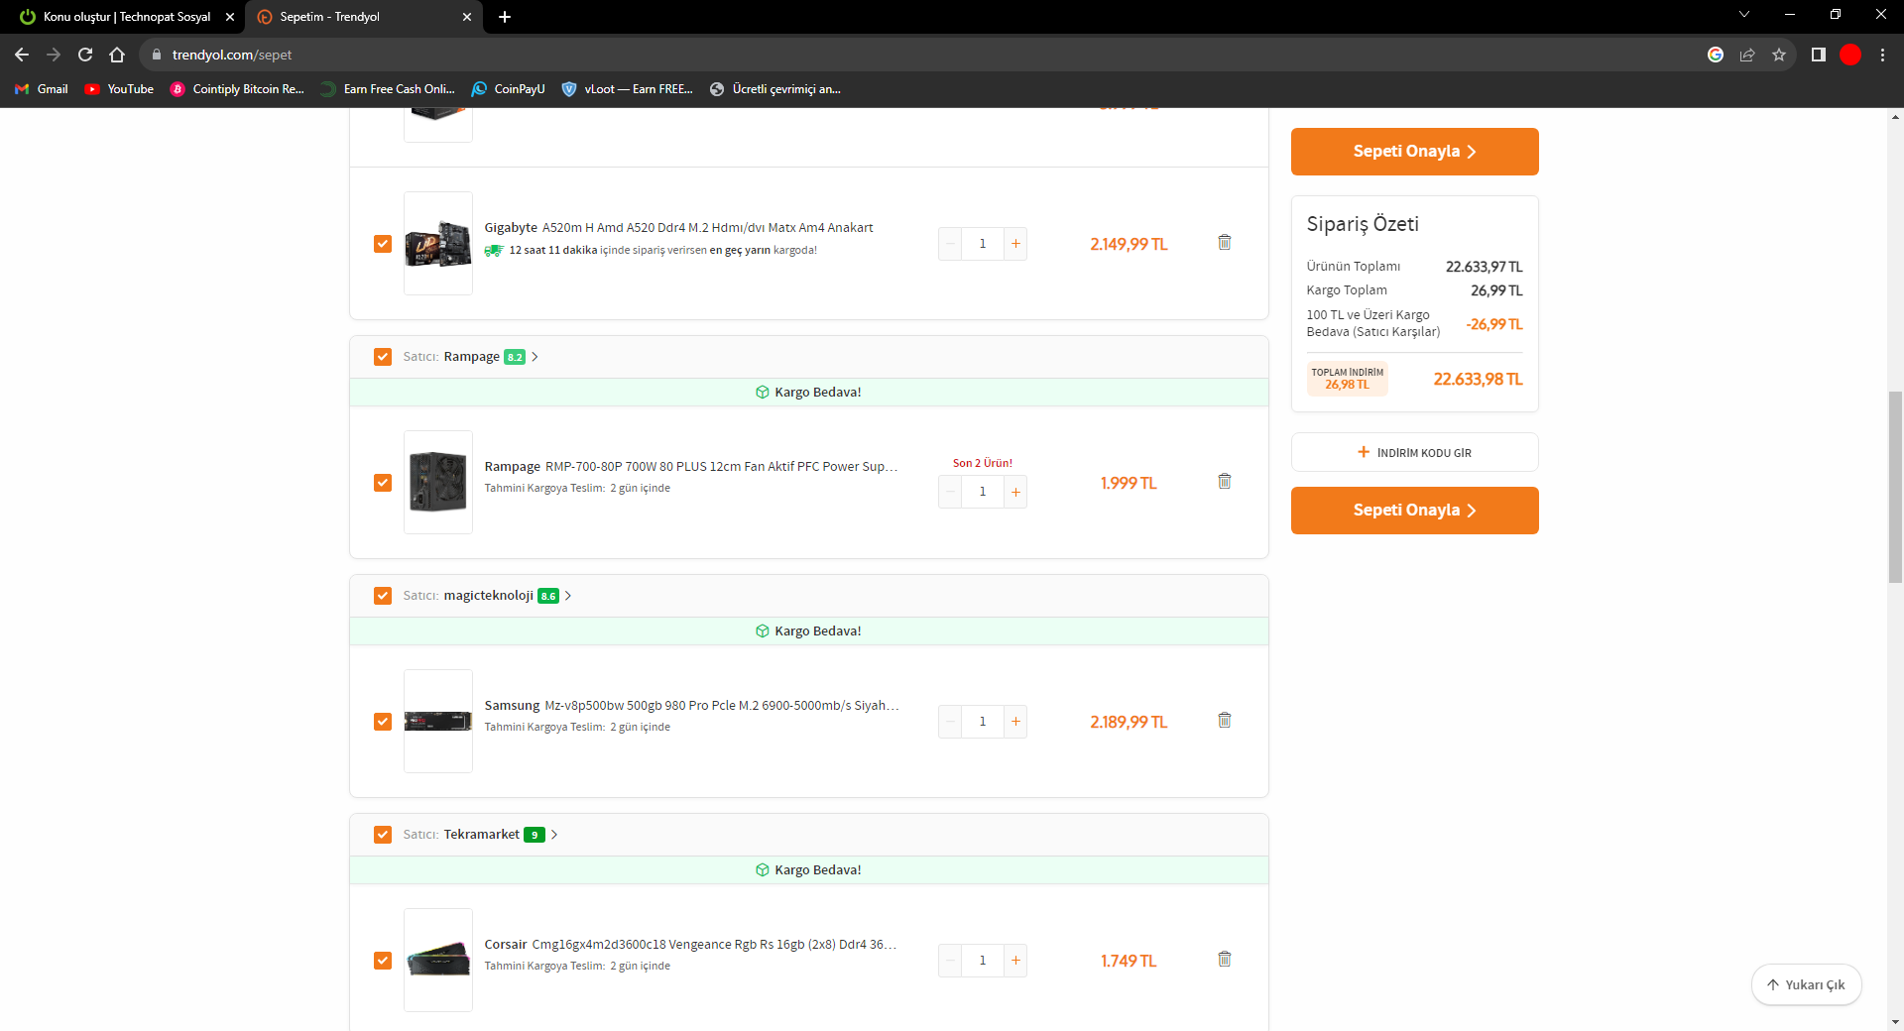This screenshot has width=1904, height=1031.
Task: Close the Sepetim - Trendyol tab
Action: coord(467,17)
